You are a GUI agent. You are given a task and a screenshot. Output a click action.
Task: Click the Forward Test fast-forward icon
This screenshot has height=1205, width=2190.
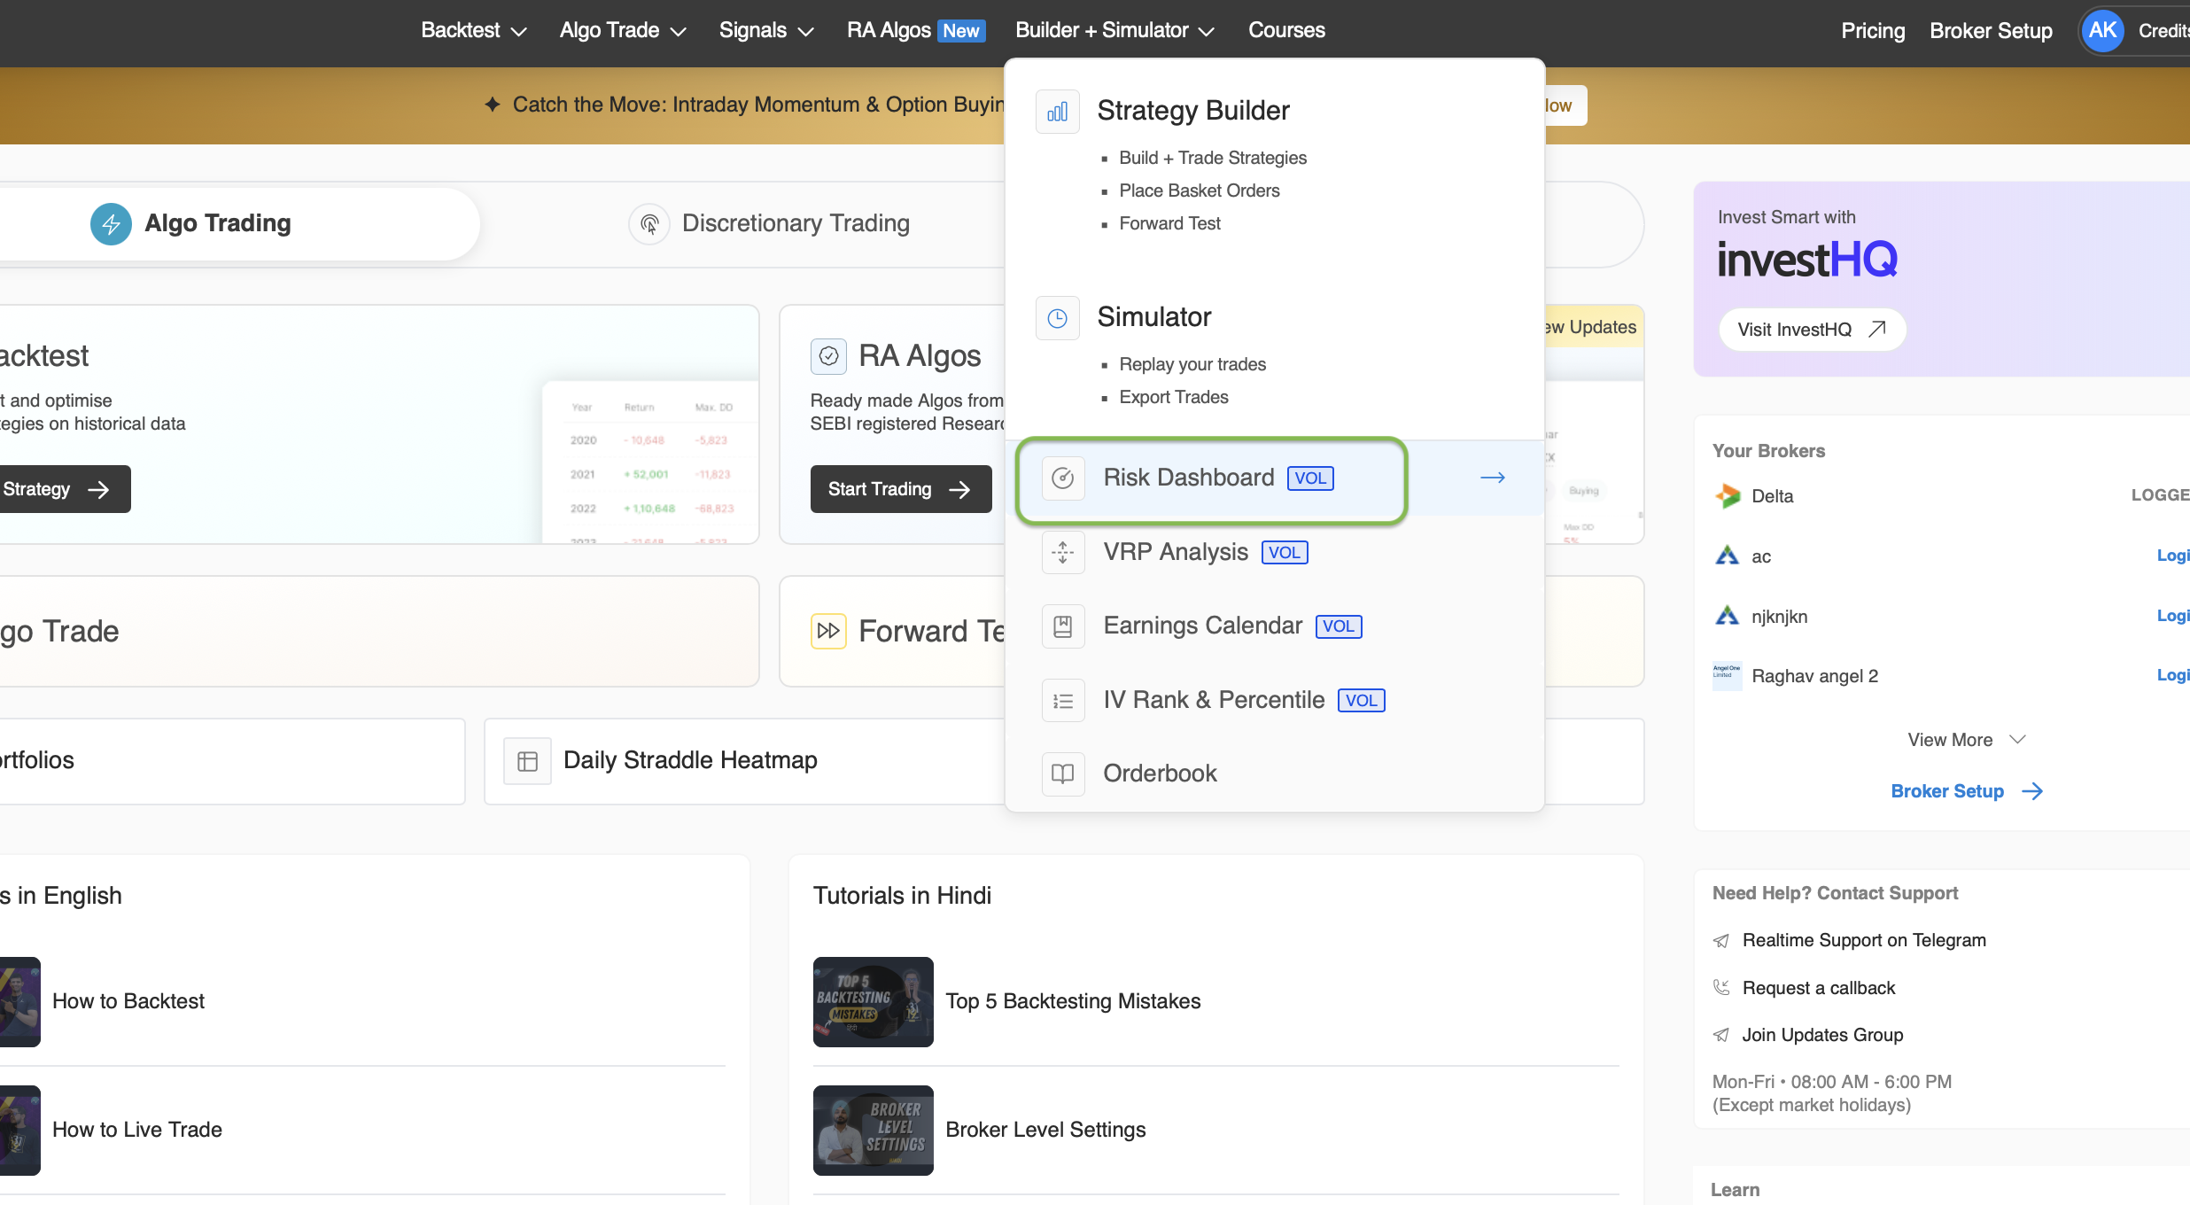828,631
